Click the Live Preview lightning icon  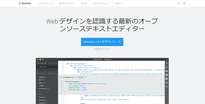167,63
